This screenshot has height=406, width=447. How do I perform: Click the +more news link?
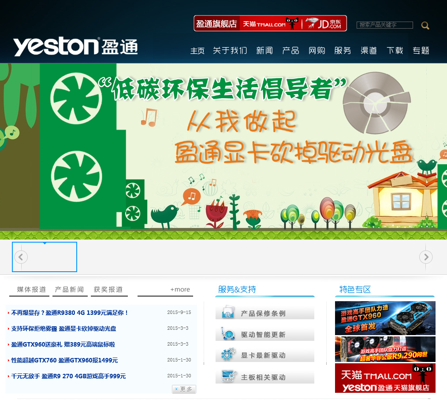tap(180, 290)
